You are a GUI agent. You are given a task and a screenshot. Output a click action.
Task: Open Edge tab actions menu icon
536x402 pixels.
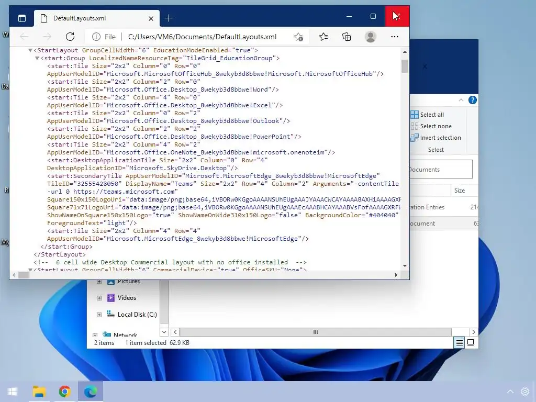(x=22, y=18)
